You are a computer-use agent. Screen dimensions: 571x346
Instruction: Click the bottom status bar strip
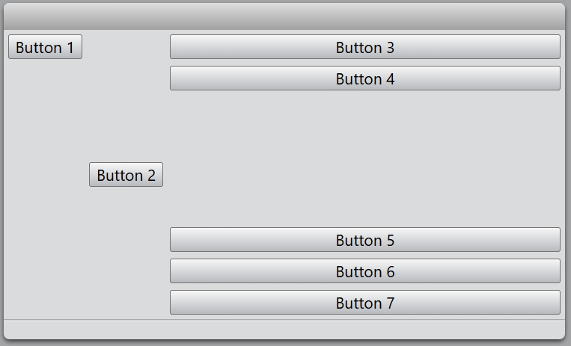[x=284, y=329]
